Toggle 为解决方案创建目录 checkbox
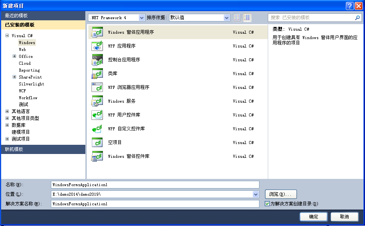Image resolution: width=365 pixels, height=226 pixels. (267, 204)
